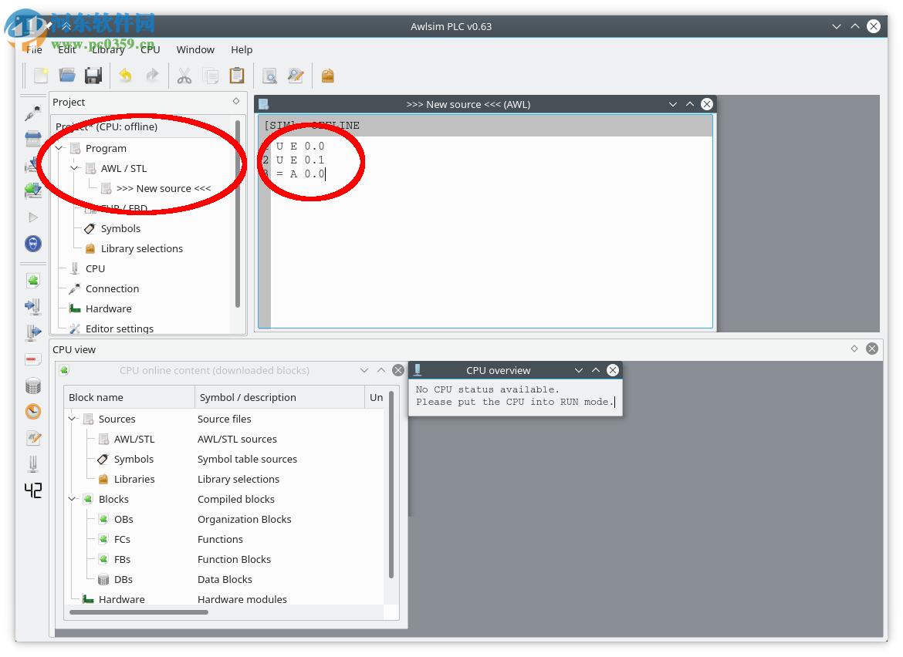Click the orange clock timer sidebar icon
903x657 pixels.
coord(33,411)
